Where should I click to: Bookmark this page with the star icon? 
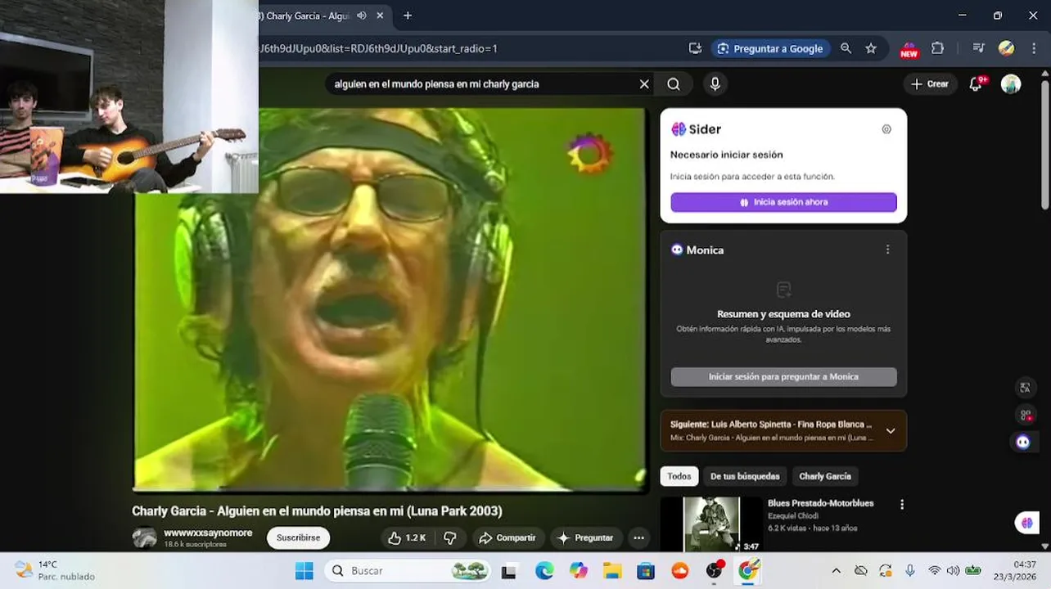871,48
